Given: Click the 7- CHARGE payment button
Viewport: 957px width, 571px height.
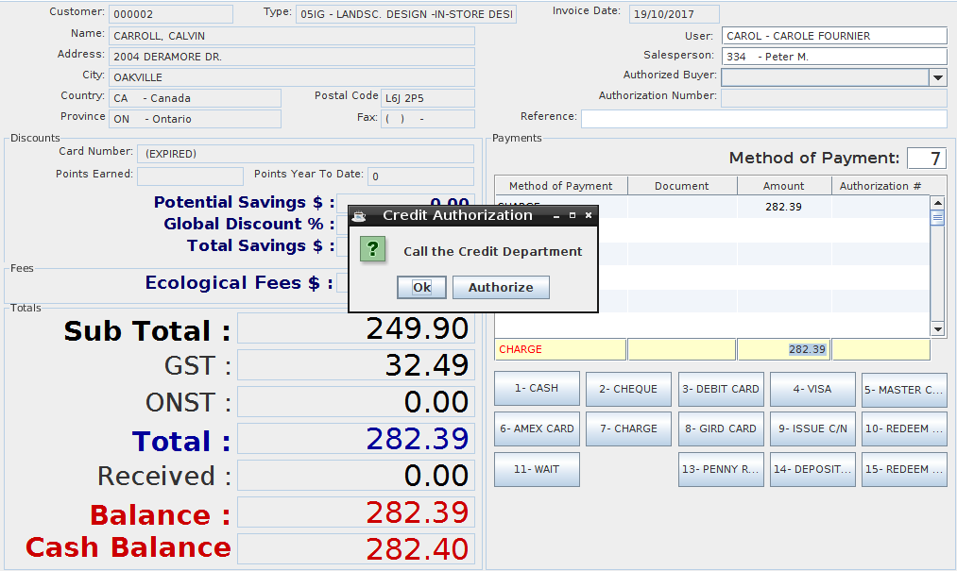Looking at the screenshot, I should click(x=628, y=428).
